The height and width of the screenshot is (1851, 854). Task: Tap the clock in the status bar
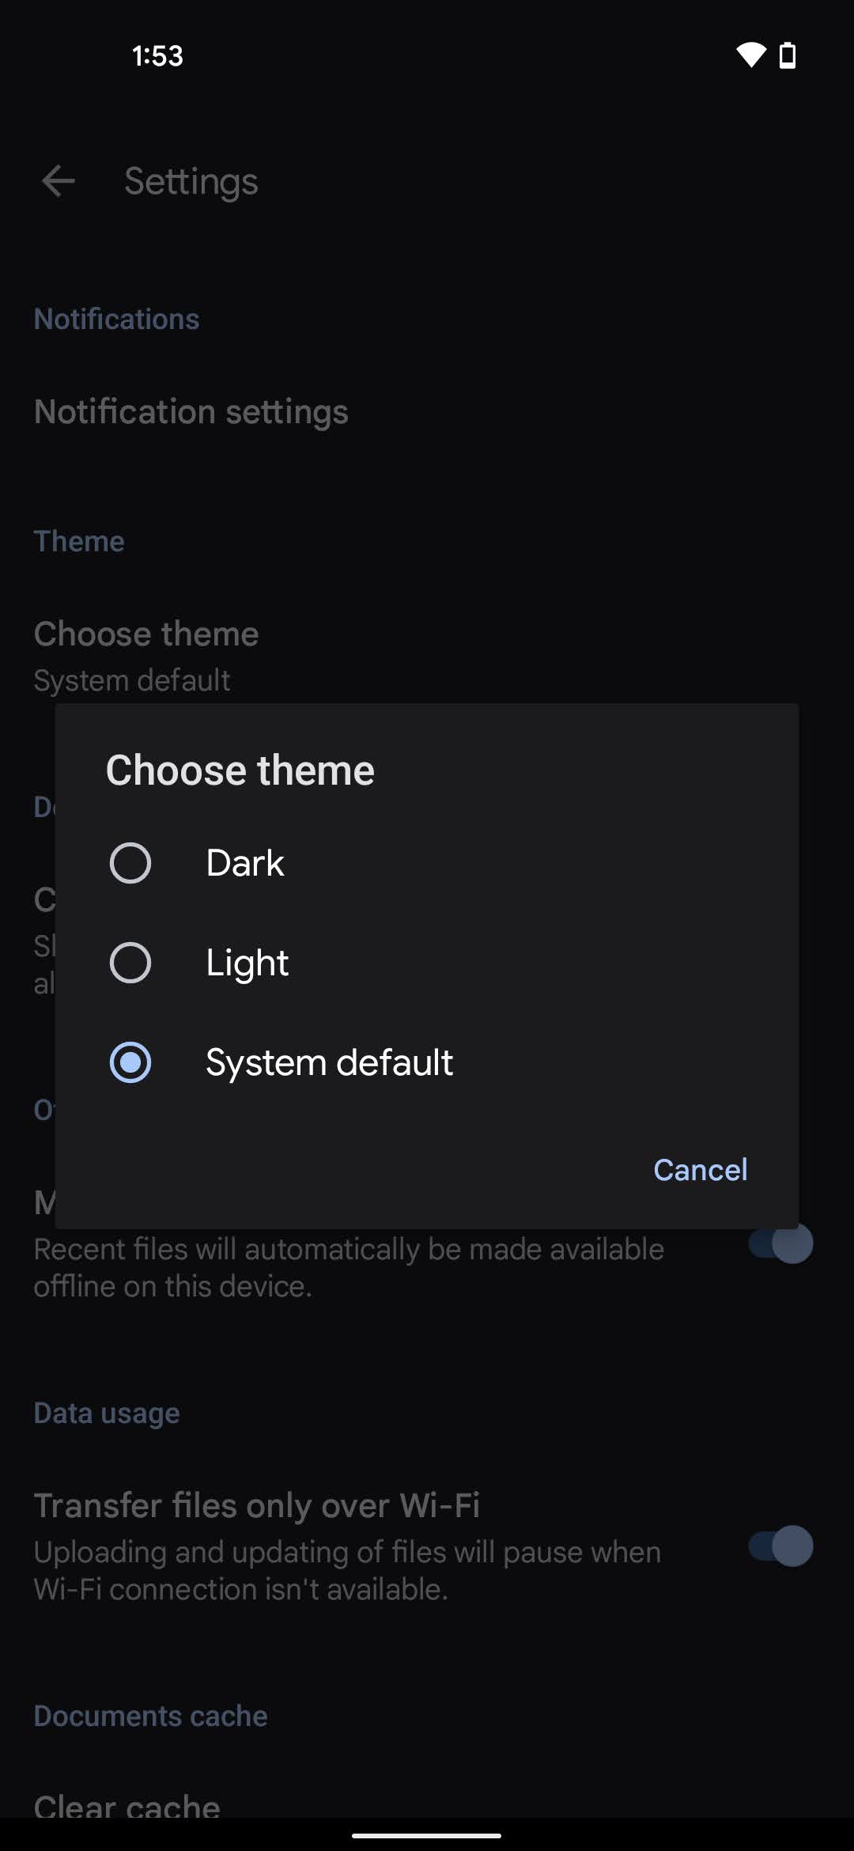pyautogui.click(x=157, y=55)
